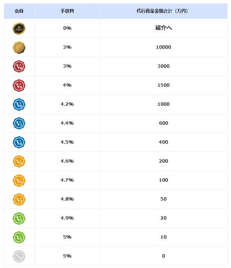Screen dimensions: 231x268
Task: Click the 代行商品金額合計（万円） column header
Action: [x=163, y=11]
